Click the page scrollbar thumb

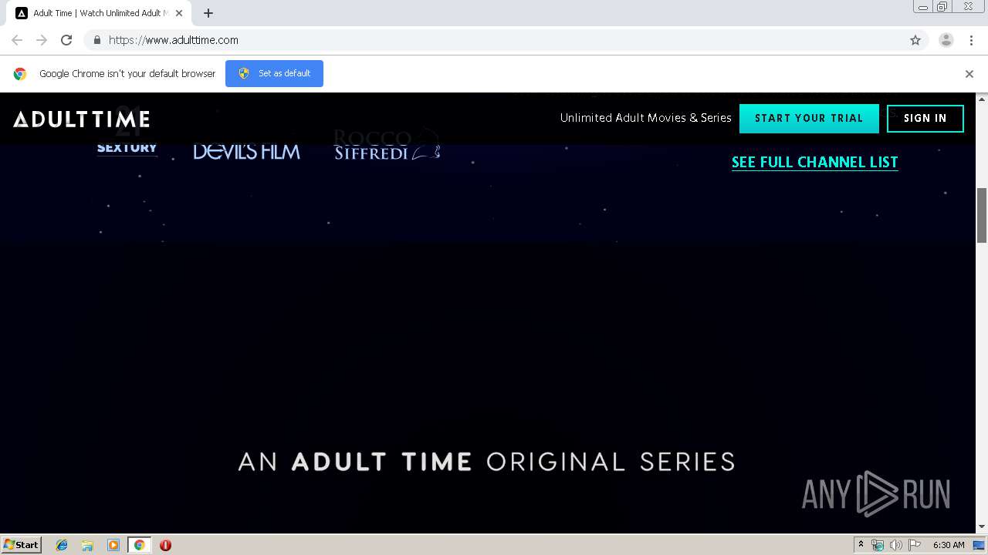point(982,215)
